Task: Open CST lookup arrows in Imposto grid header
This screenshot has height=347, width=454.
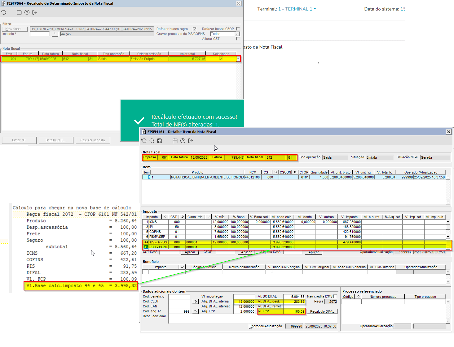Action: (x=183, y=217)
